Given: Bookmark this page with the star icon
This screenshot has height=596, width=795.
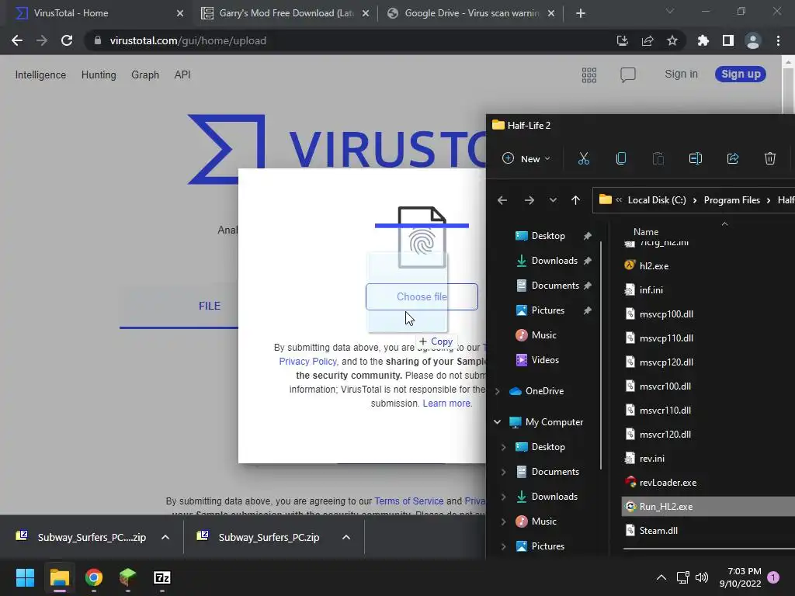Looking at the screenshot, I should [x=672, y=40].
